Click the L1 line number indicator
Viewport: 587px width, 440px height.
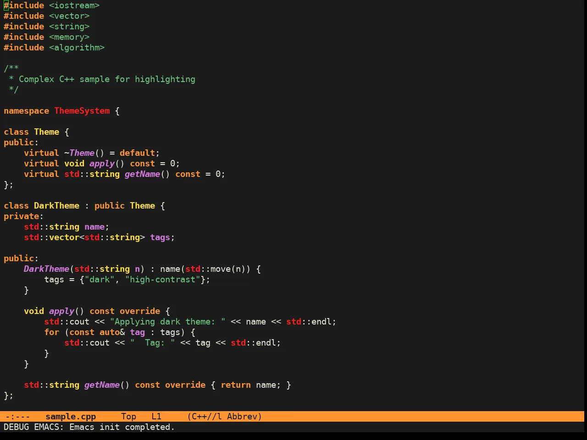[x=156, y=417]
